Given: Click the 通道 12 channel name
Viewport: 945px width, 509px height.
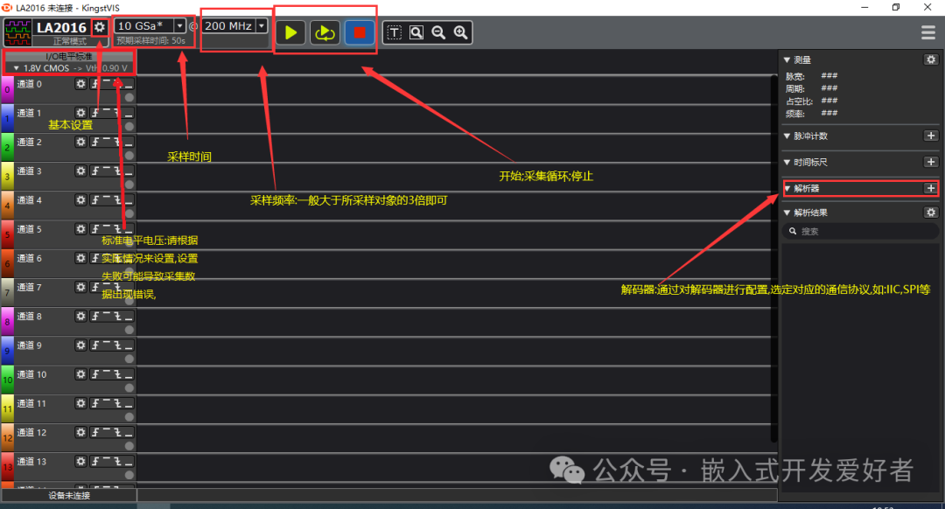Looking at the screenshot, I should pyautogui.click(x=32, y=432).
